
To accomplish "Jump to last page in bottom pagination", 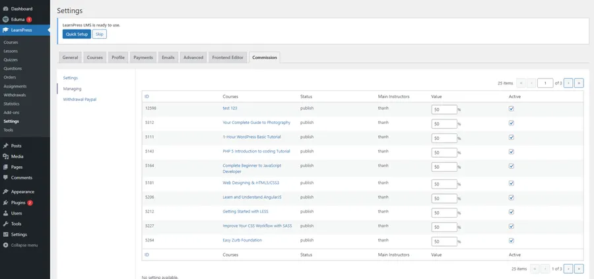I will [579, 269].
